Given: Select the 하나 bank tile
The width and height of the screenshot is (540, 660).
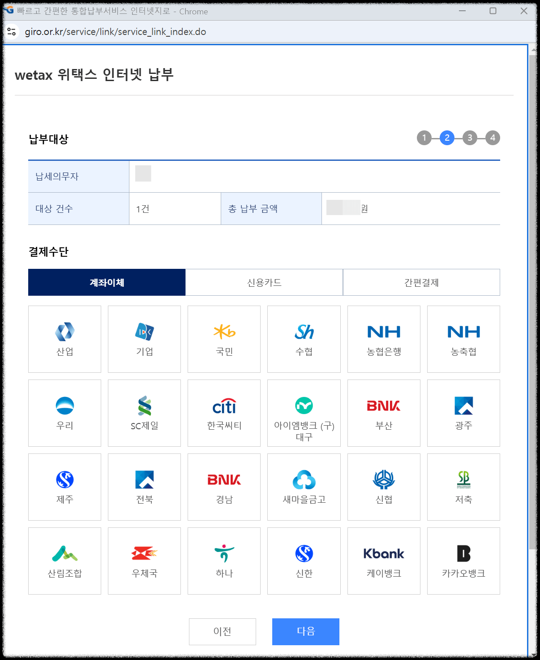Looking at the screenshot, I should point(224,561).
